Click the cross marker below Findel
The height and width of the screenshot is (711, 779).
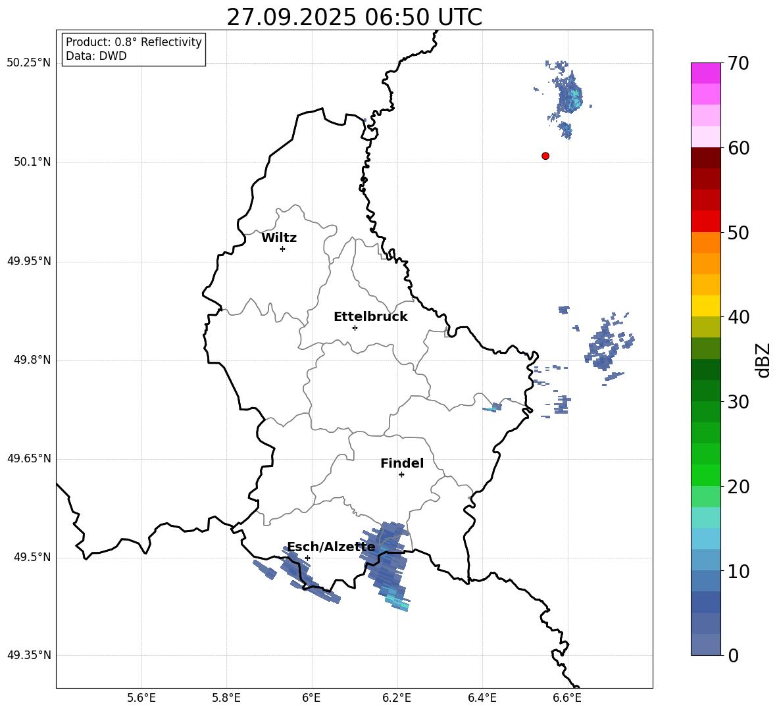pyautogui.click(x=401, y=475)
